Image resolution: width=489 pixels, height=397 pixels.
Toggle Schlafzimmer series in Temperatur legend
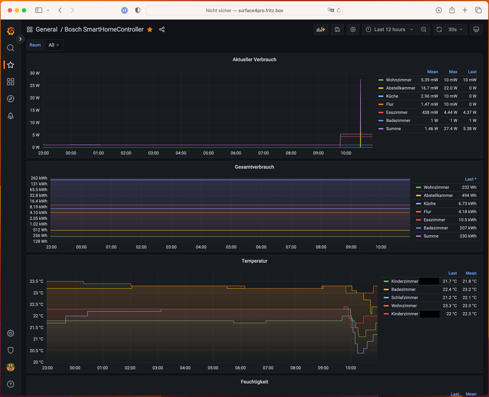point(404,298)
